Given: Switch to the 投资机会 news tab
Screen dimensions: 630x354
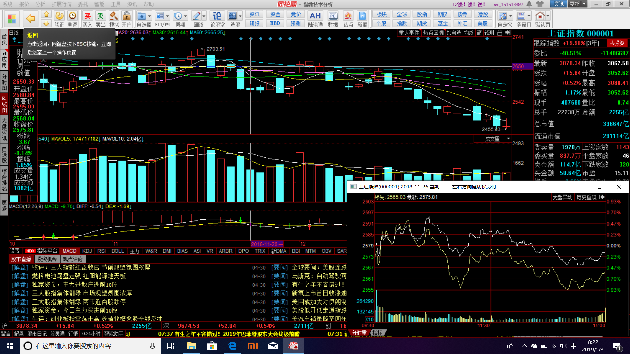Looking at the screenshot, I should [x=47, y=259].
